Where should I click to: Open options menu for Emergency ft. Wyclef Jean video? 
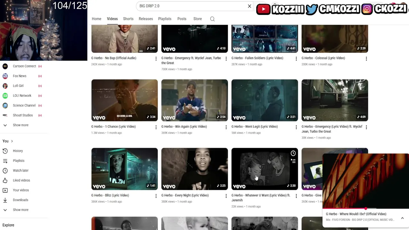[226, 58]
